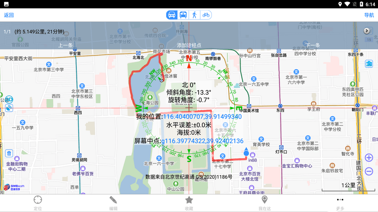Viewport: 378px width, 212px height.
Task: Tap 北京市第三中学 school icon
Action: [49, 64]
